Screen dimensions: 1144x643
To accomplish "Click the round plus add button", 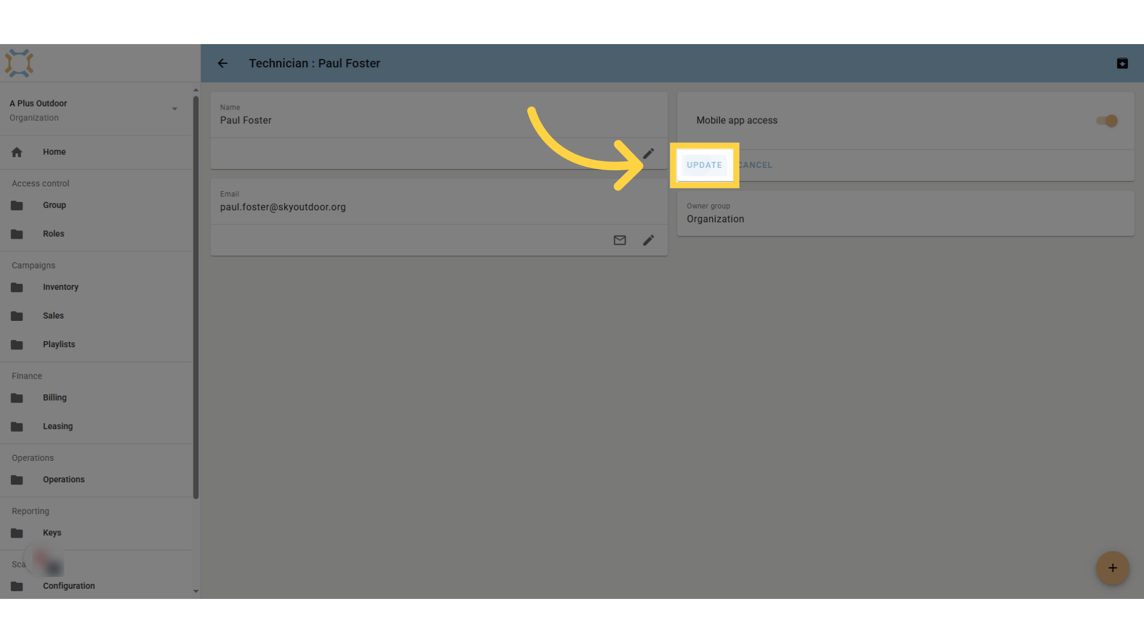I will pos(1112,568).
